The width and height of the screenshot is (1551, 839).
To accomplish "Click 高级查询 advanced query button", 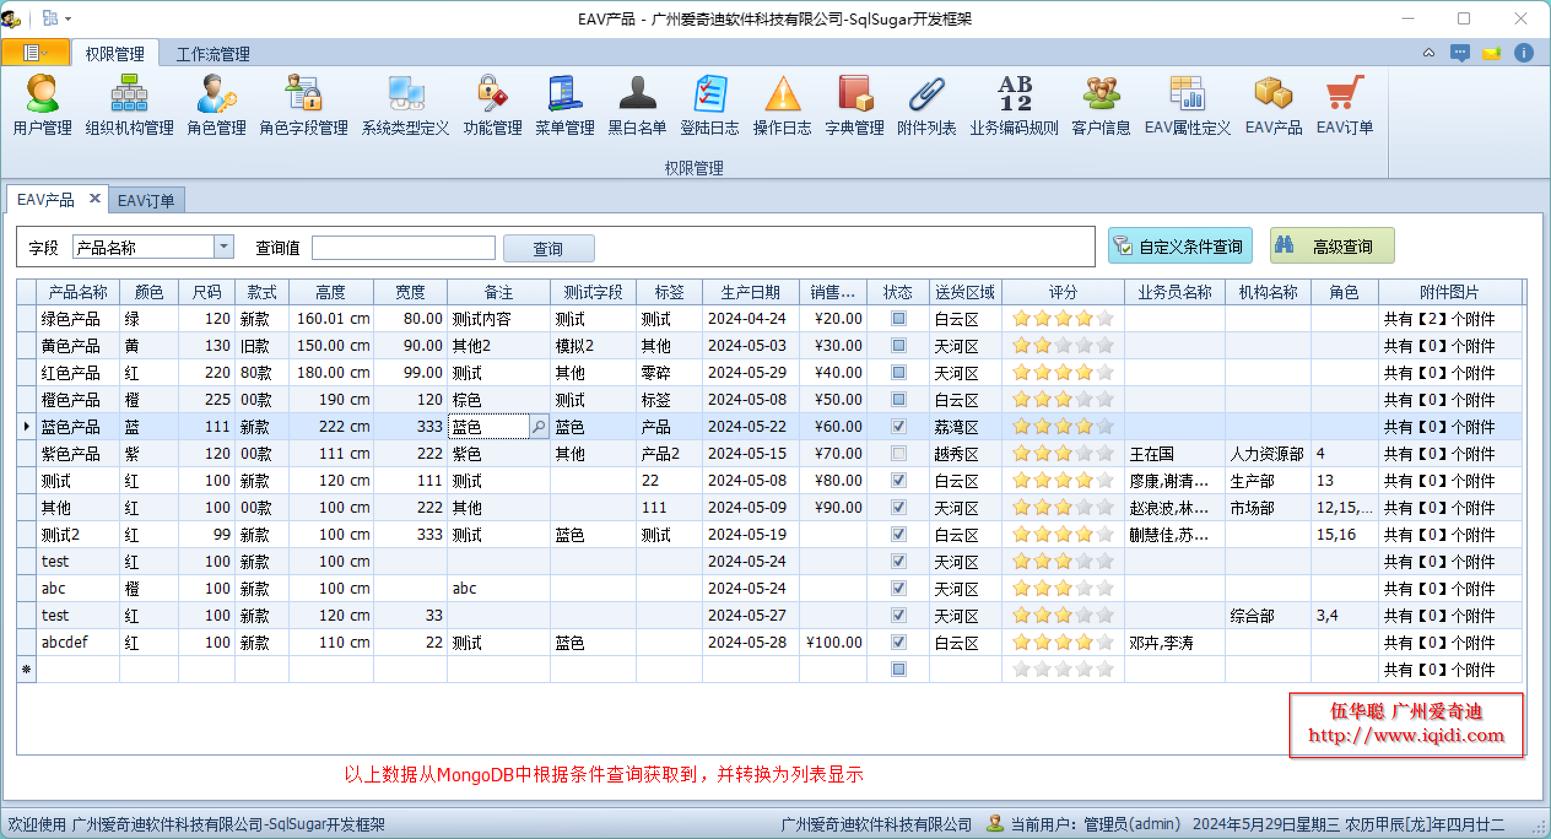I will pos(1332,246).
